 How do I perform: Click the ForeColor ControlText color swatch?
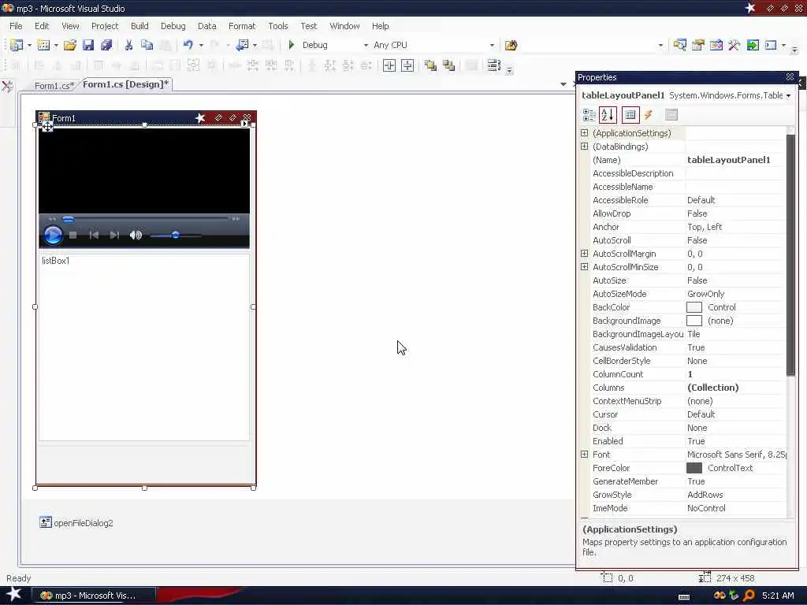694,468
